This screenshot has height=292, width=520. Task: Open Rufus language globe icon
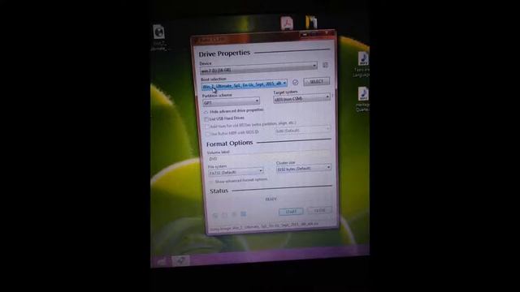215,216
